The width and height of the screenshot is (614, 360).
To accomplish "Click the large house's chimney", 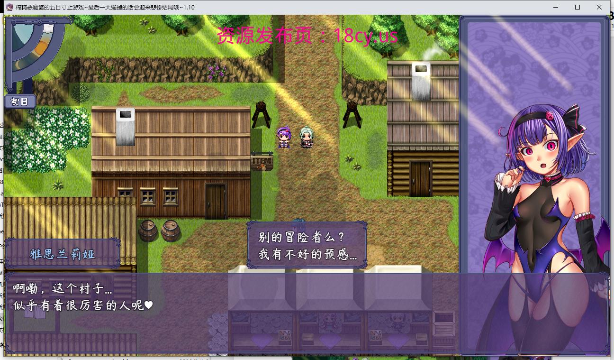I will pyautogui.click(x=125, y=127).
